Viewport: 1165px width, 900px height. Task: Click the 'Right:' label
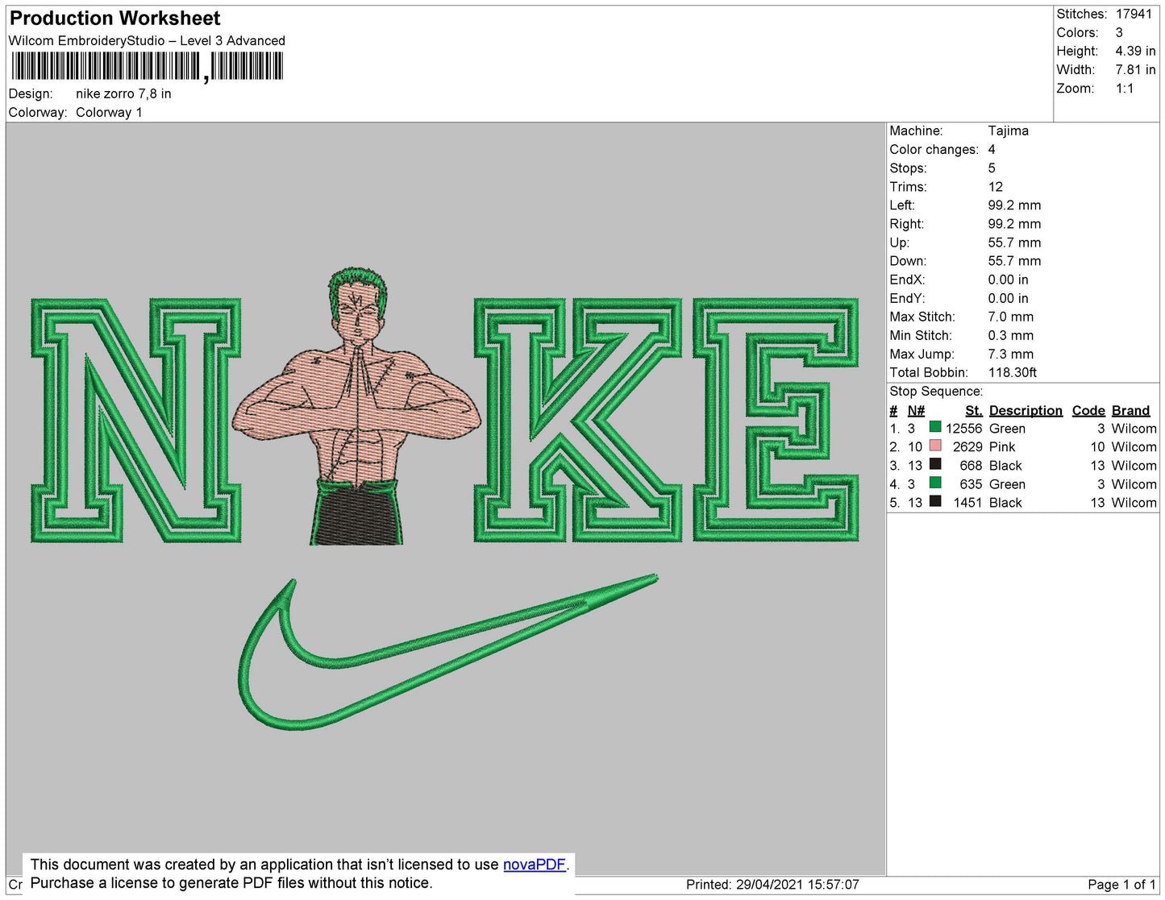[x=906, y=223]
